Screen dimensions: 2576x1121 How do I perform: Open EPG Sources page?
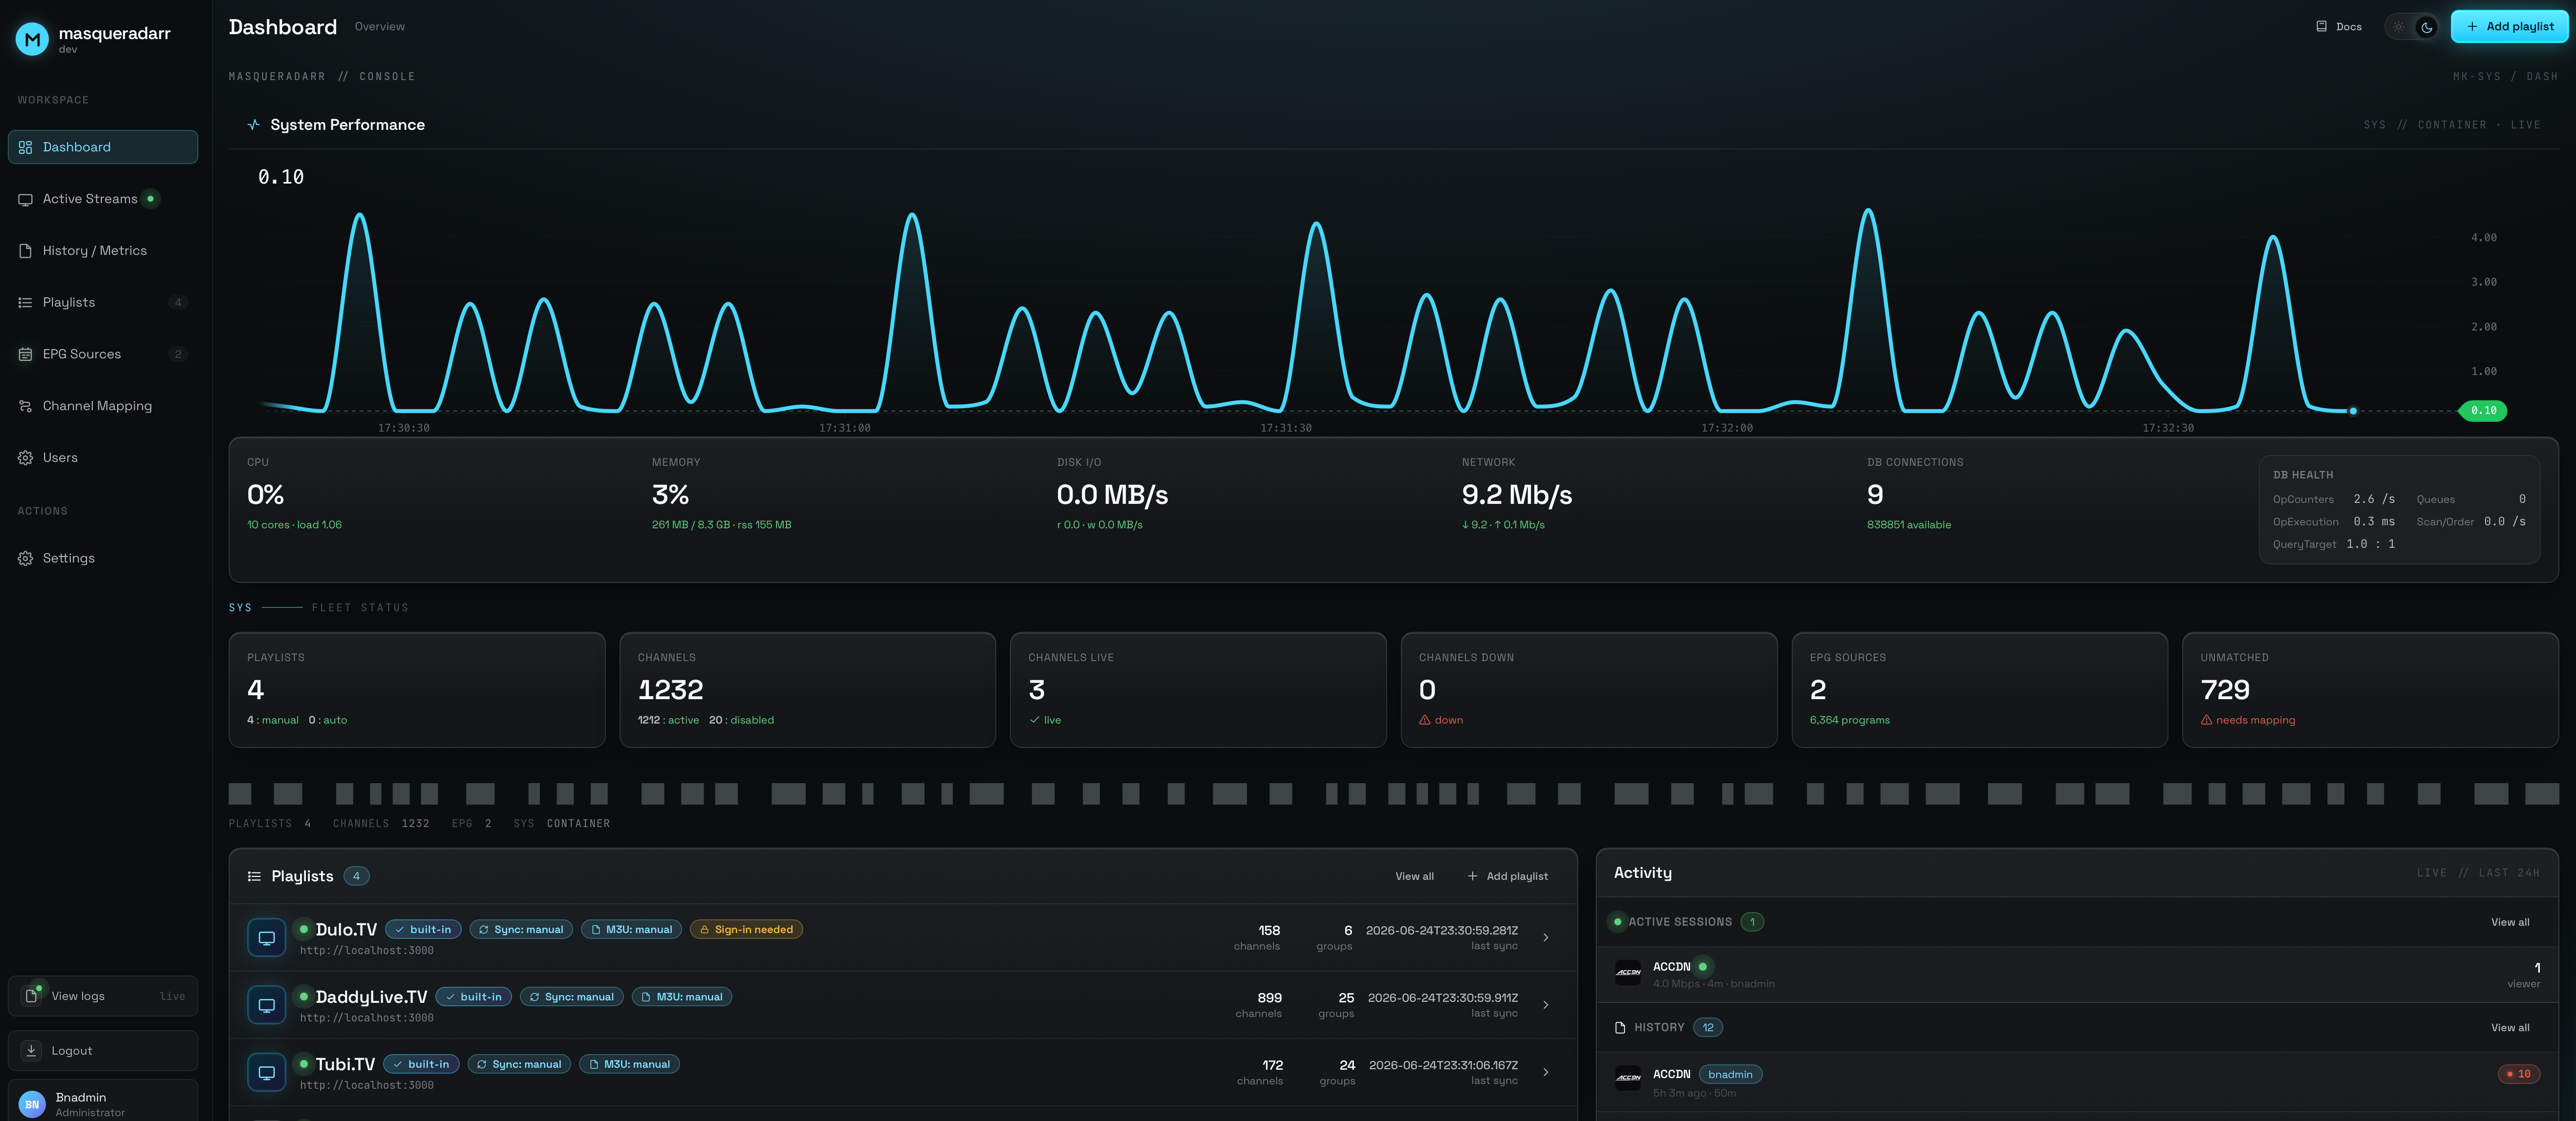click(103, 353)
